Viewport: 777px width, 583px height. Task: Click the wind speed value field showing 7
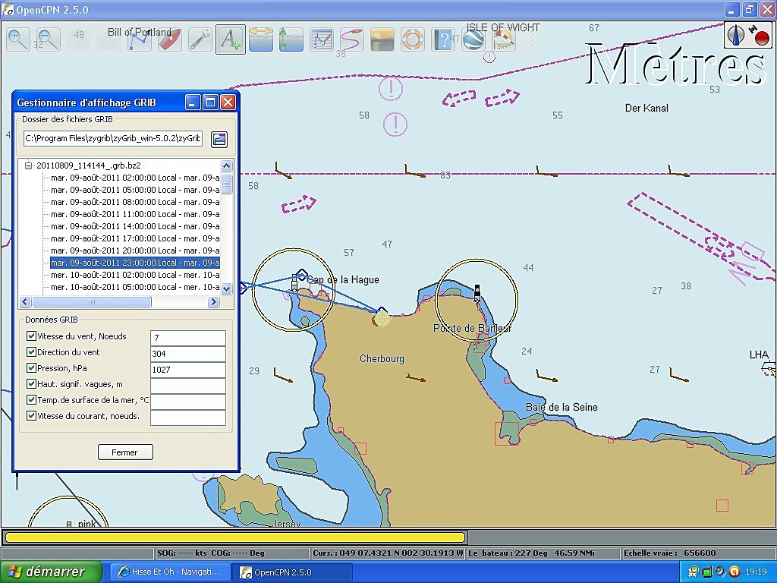[x=188, y=338]
